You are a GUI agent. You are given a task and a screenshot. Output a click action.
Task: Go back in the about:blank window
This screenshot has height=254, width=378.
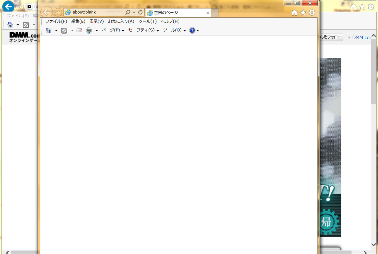47,12
